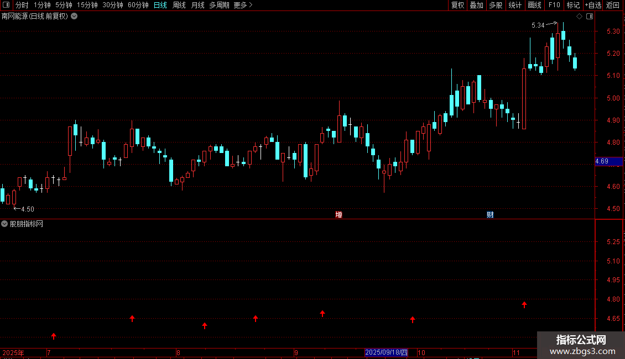Viewport: 625px width, 359px height.
Task: Open the 画线 drawing tools
Action: click(x=534, y=5)
